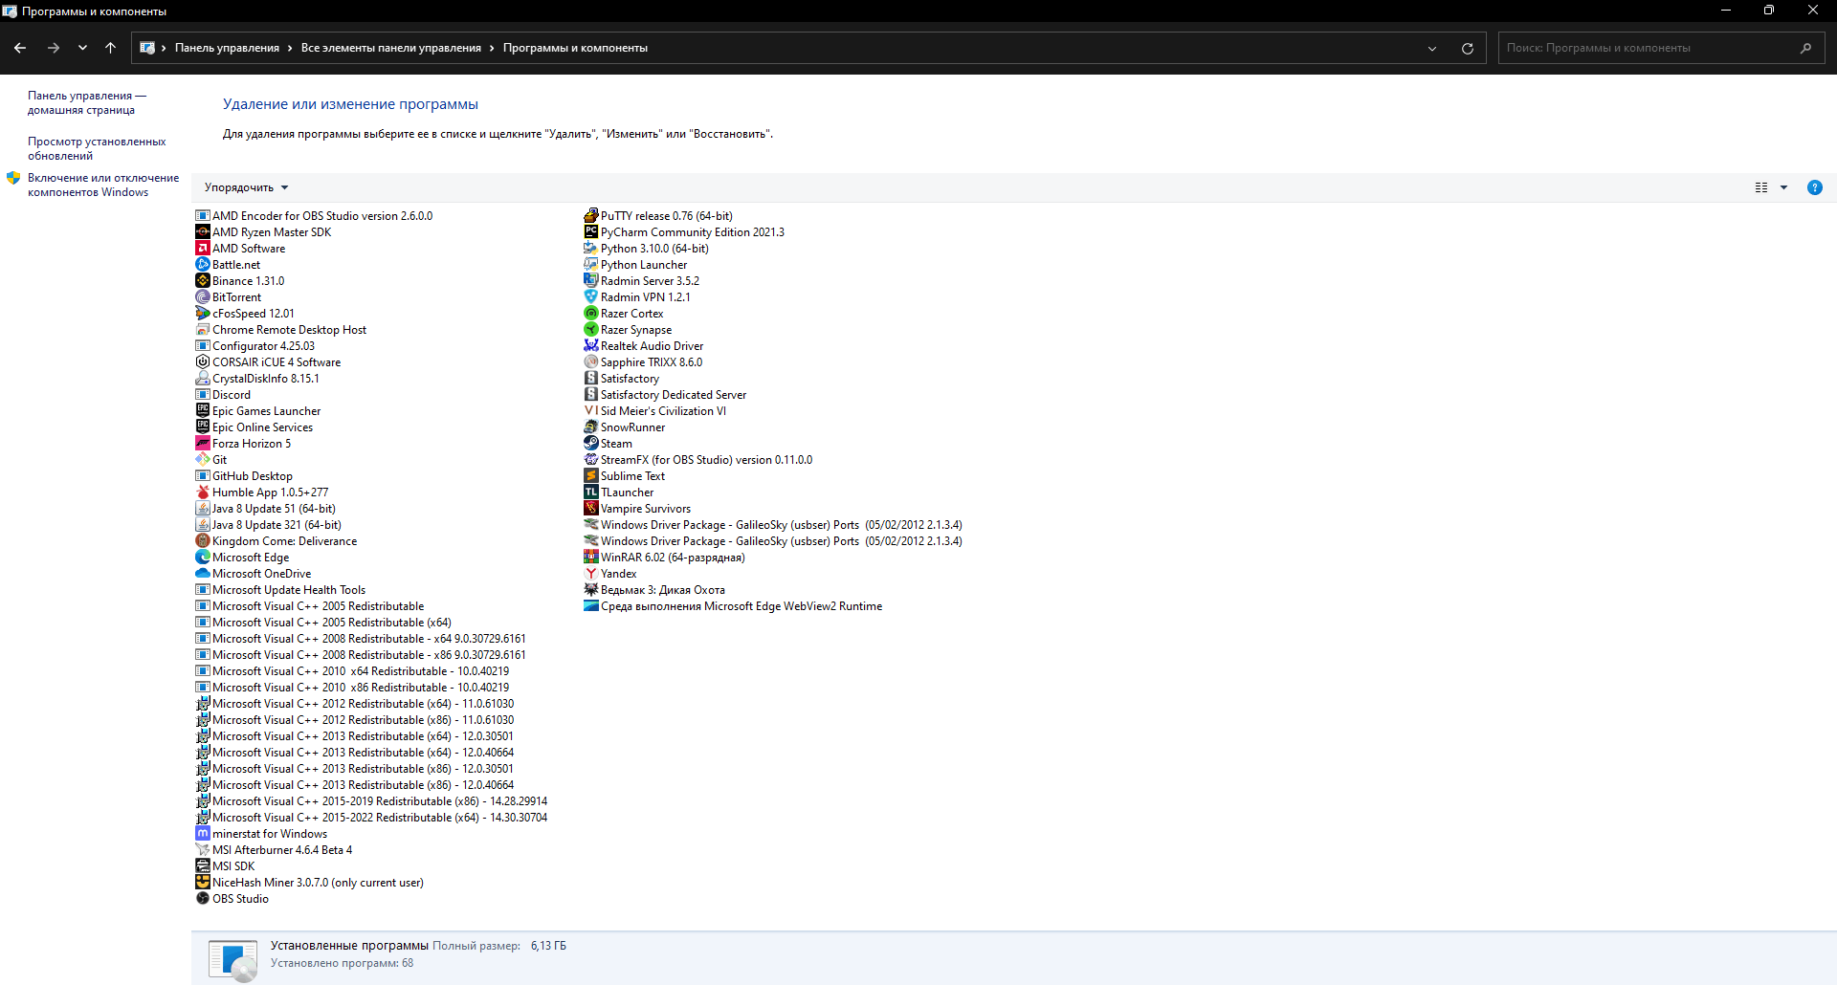This screenshot has width=1837, height=985.
Task: Click the Kingdom Come: Deliverance icon
Action: 202,541
